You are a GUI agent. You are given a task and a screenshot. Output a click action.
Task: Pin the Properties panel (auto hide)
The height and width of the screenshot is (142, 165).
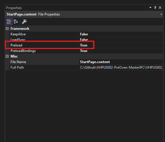tap(155, 8)
